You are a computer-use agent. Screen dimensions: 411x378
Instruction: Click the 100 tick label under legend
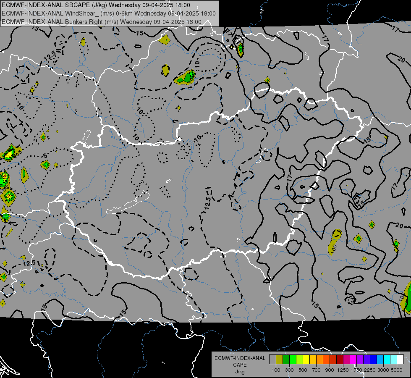click(x=276, y=370)
